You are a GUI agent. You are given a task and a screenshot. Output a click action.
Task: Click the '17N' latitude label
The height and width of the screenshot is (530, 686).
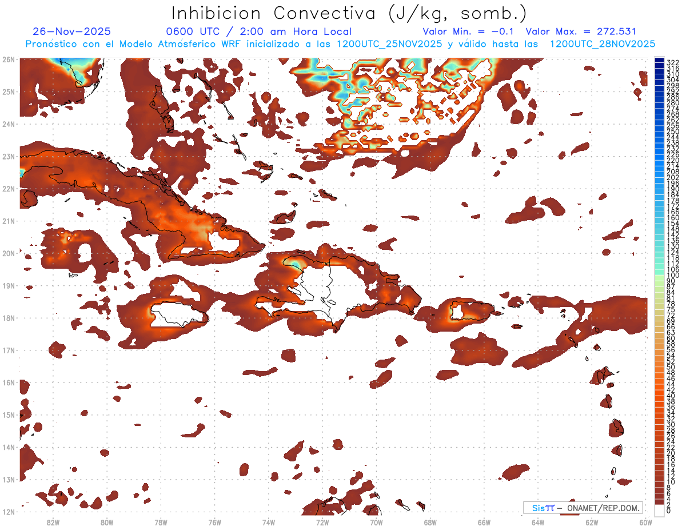[x=9, y=350]
